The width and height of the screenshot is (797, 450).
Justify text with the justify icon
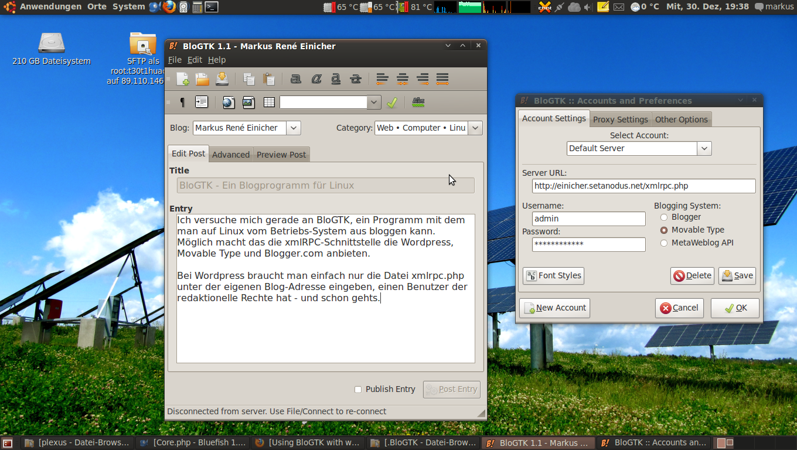442,79
